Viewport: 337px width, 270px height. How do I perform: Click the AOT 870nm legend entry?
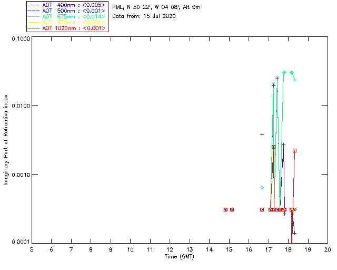(x=67, y=22)
